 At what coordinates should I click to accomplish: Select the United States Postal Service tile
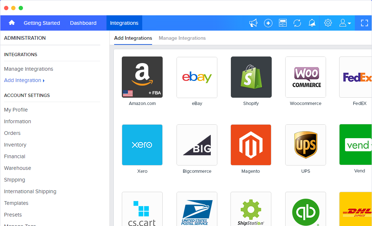197,209
